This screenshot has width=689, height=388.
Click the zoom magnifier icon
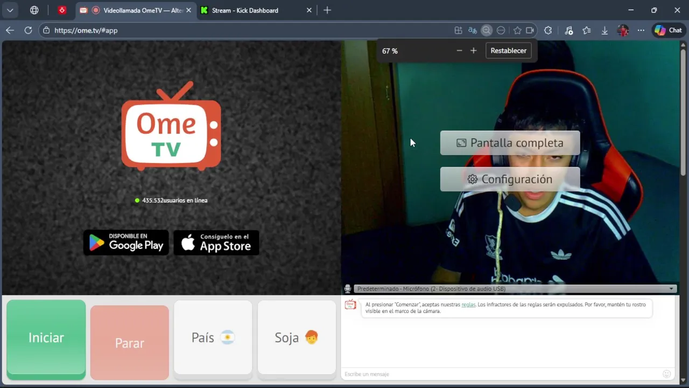tap(486, 30)
